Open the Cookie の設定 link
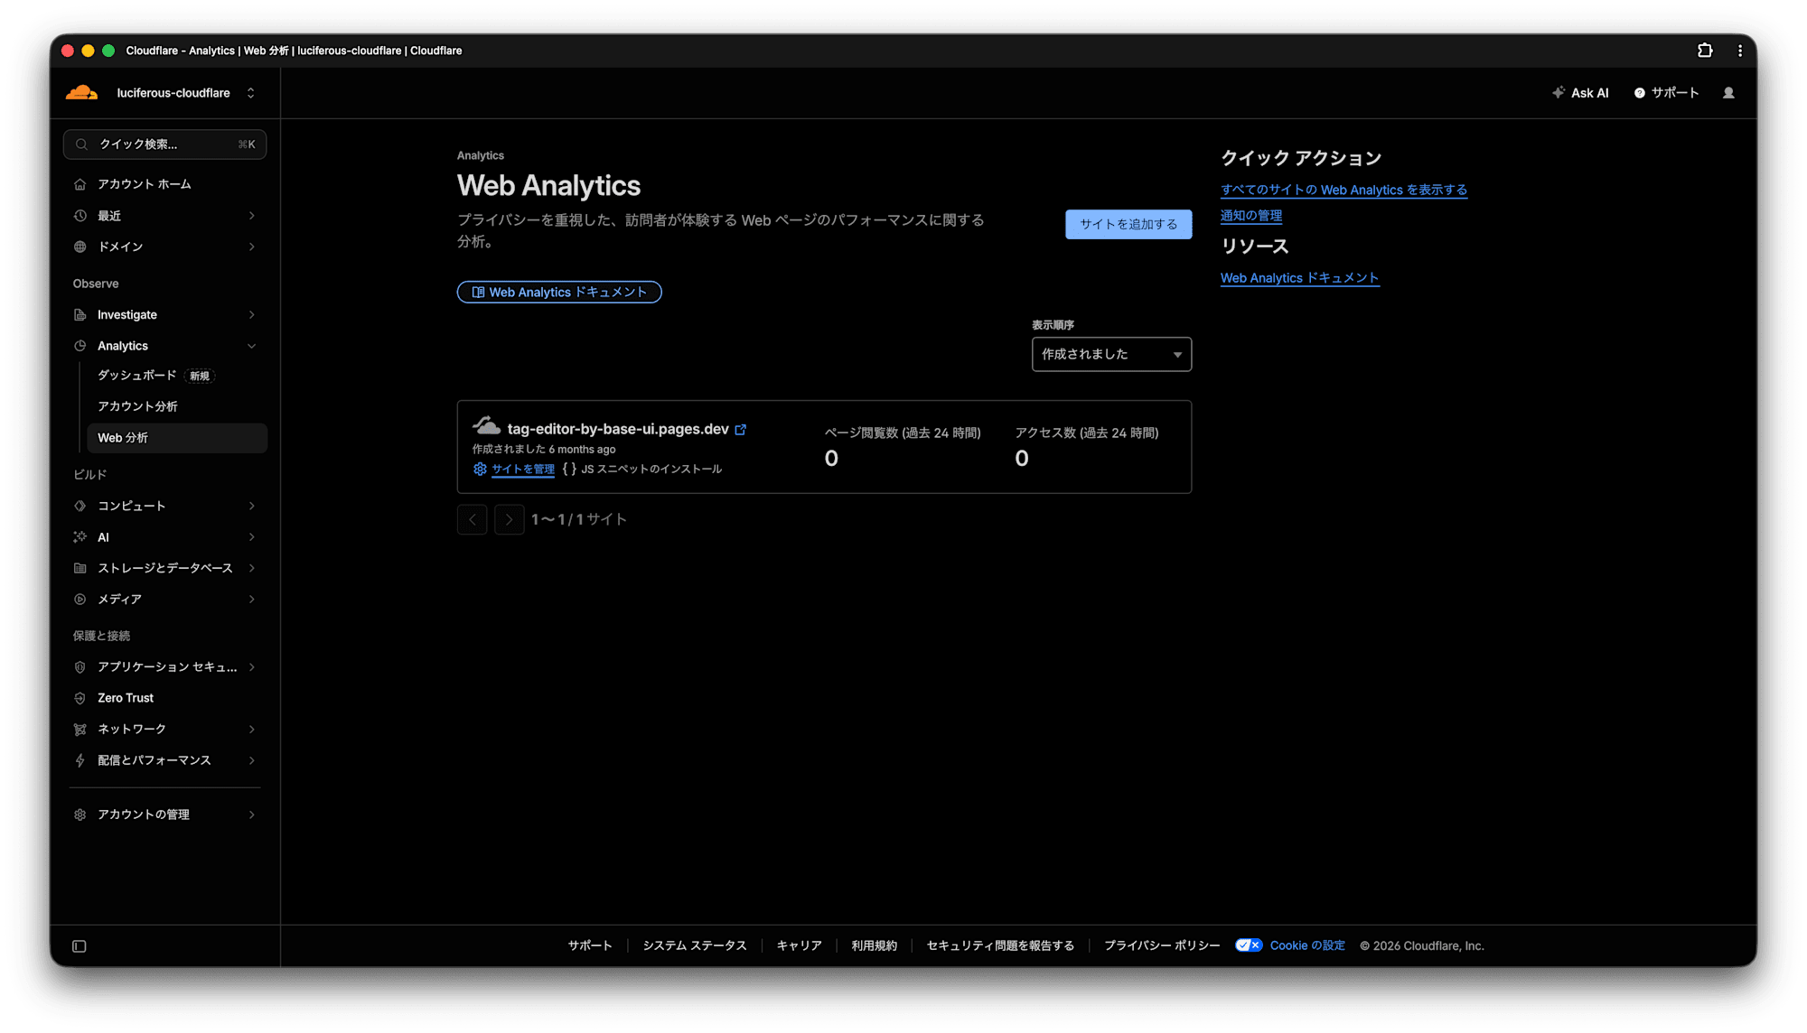 tap(1307, 945)
